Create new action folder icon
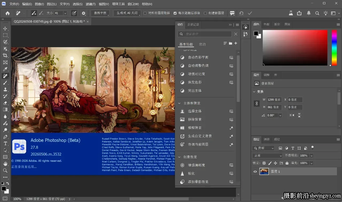Image resolution: width=342 pixels, height=202 pixels. pyautogui.click(x=230, y=43)
